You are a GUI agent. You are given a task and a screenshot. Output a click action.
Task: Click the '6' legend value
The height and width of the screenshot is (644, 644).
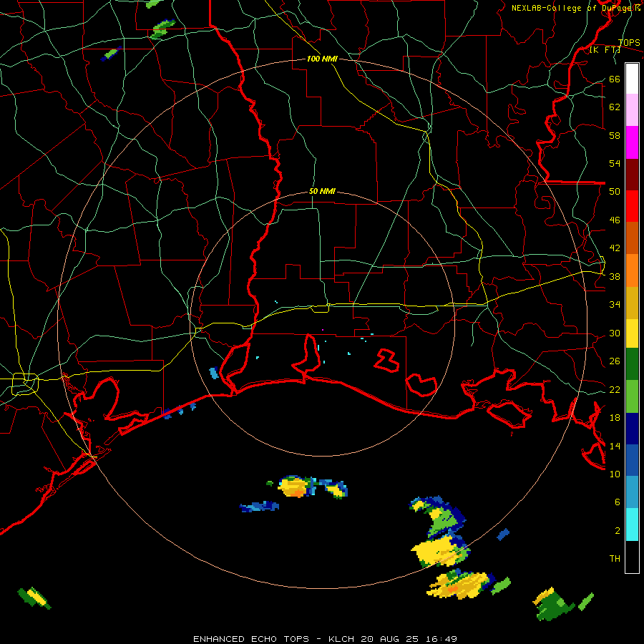tap(618, 502)
